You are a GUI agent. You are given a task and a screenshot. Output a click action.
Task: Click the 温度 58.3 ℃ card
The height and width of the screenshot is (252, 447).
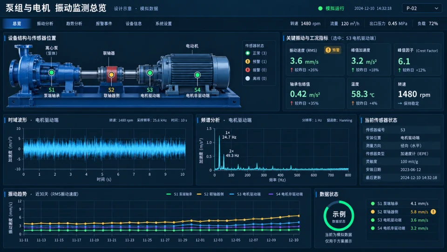pos(369,93)
